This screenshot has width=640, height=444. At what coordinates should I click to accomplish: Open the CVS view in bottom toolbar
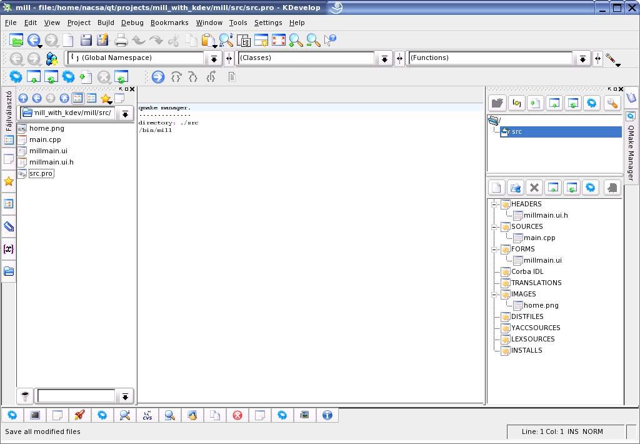[147, 415]
